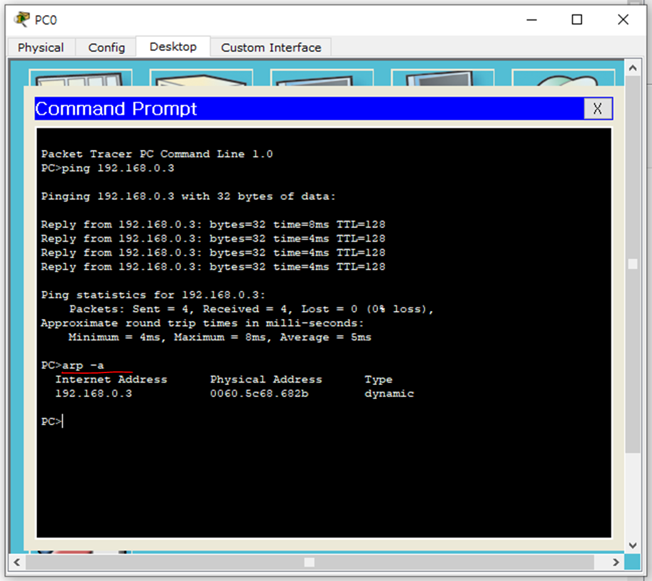Close the PC0 window
Screen dimensions: 652x581
(x=623, y=19)
